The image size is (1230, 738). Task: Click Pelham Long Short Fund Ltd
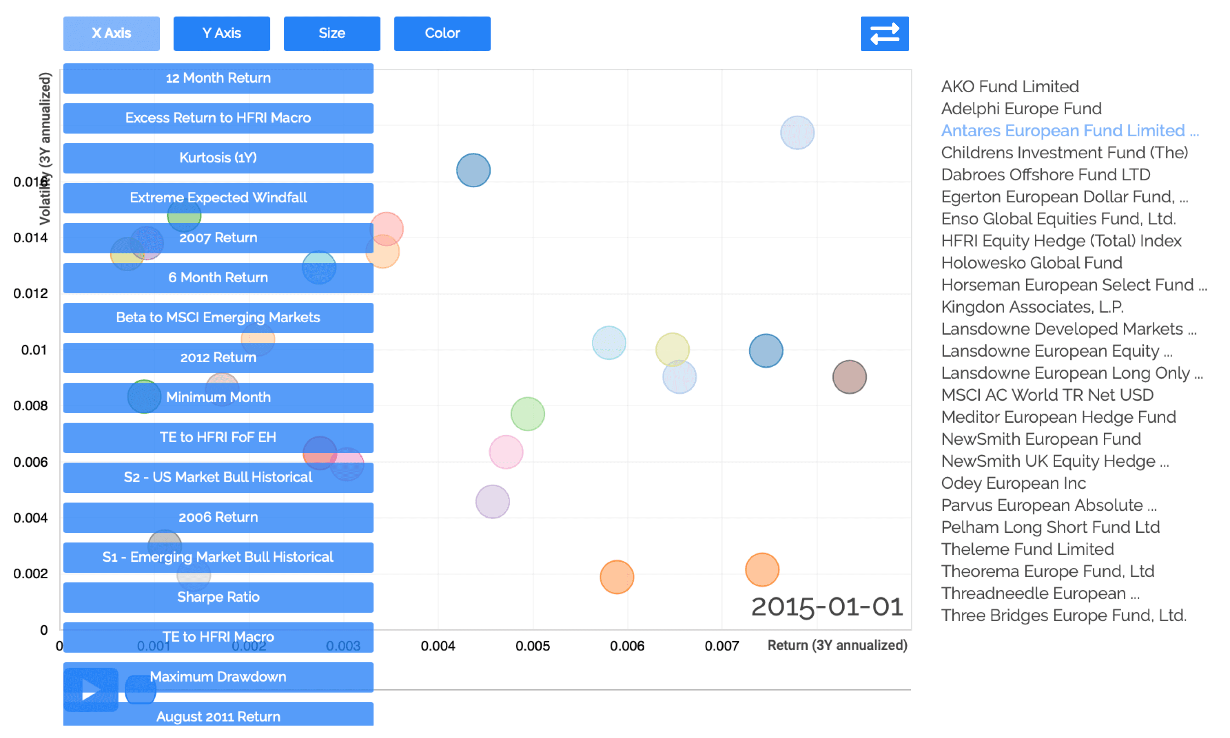(1050, 527)
